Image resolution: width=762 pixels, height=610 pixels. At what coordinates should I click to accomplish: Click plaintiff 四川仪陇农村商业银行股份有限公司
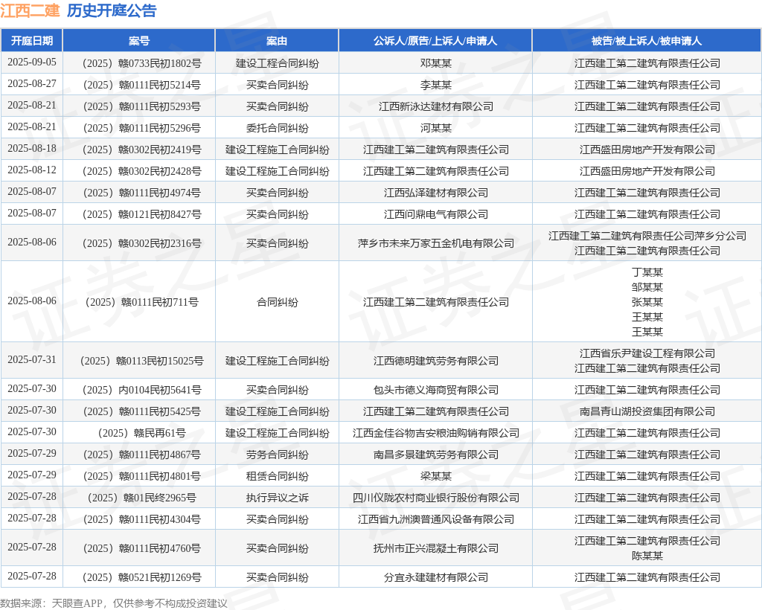[436, 498]
